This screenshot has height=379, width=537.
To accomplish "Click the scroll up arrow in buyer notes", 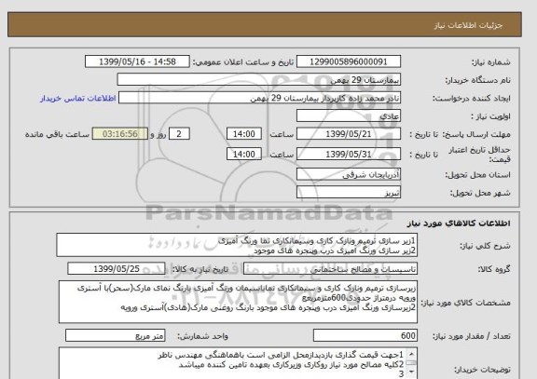I will pyautogui.click(x=411, y=353).
